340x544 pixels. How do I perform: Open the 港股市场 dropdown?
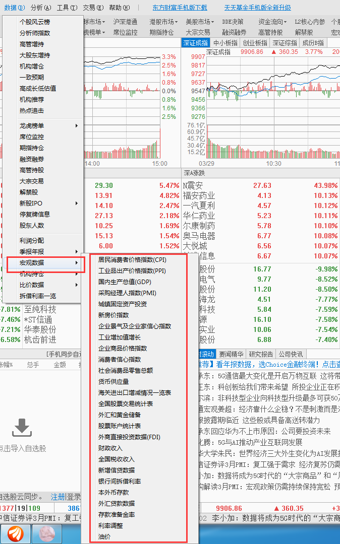coord(163,22)
